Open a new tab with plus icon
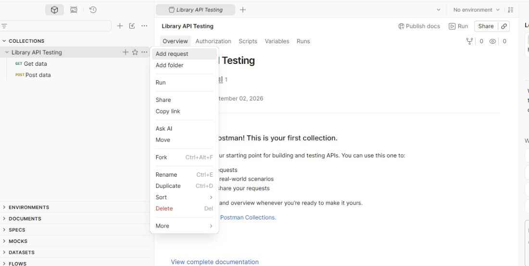Screen dimensions: 529x266 coord(242,10)
